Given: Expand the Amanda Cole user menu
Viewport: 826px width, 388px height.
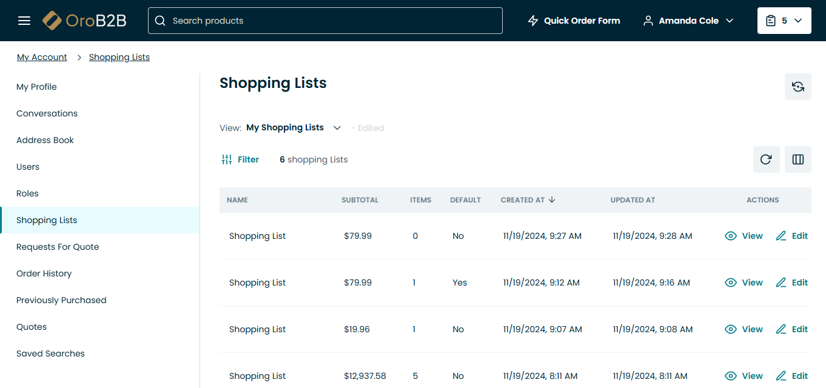Looking at the screenshot, I should point(688,21).
